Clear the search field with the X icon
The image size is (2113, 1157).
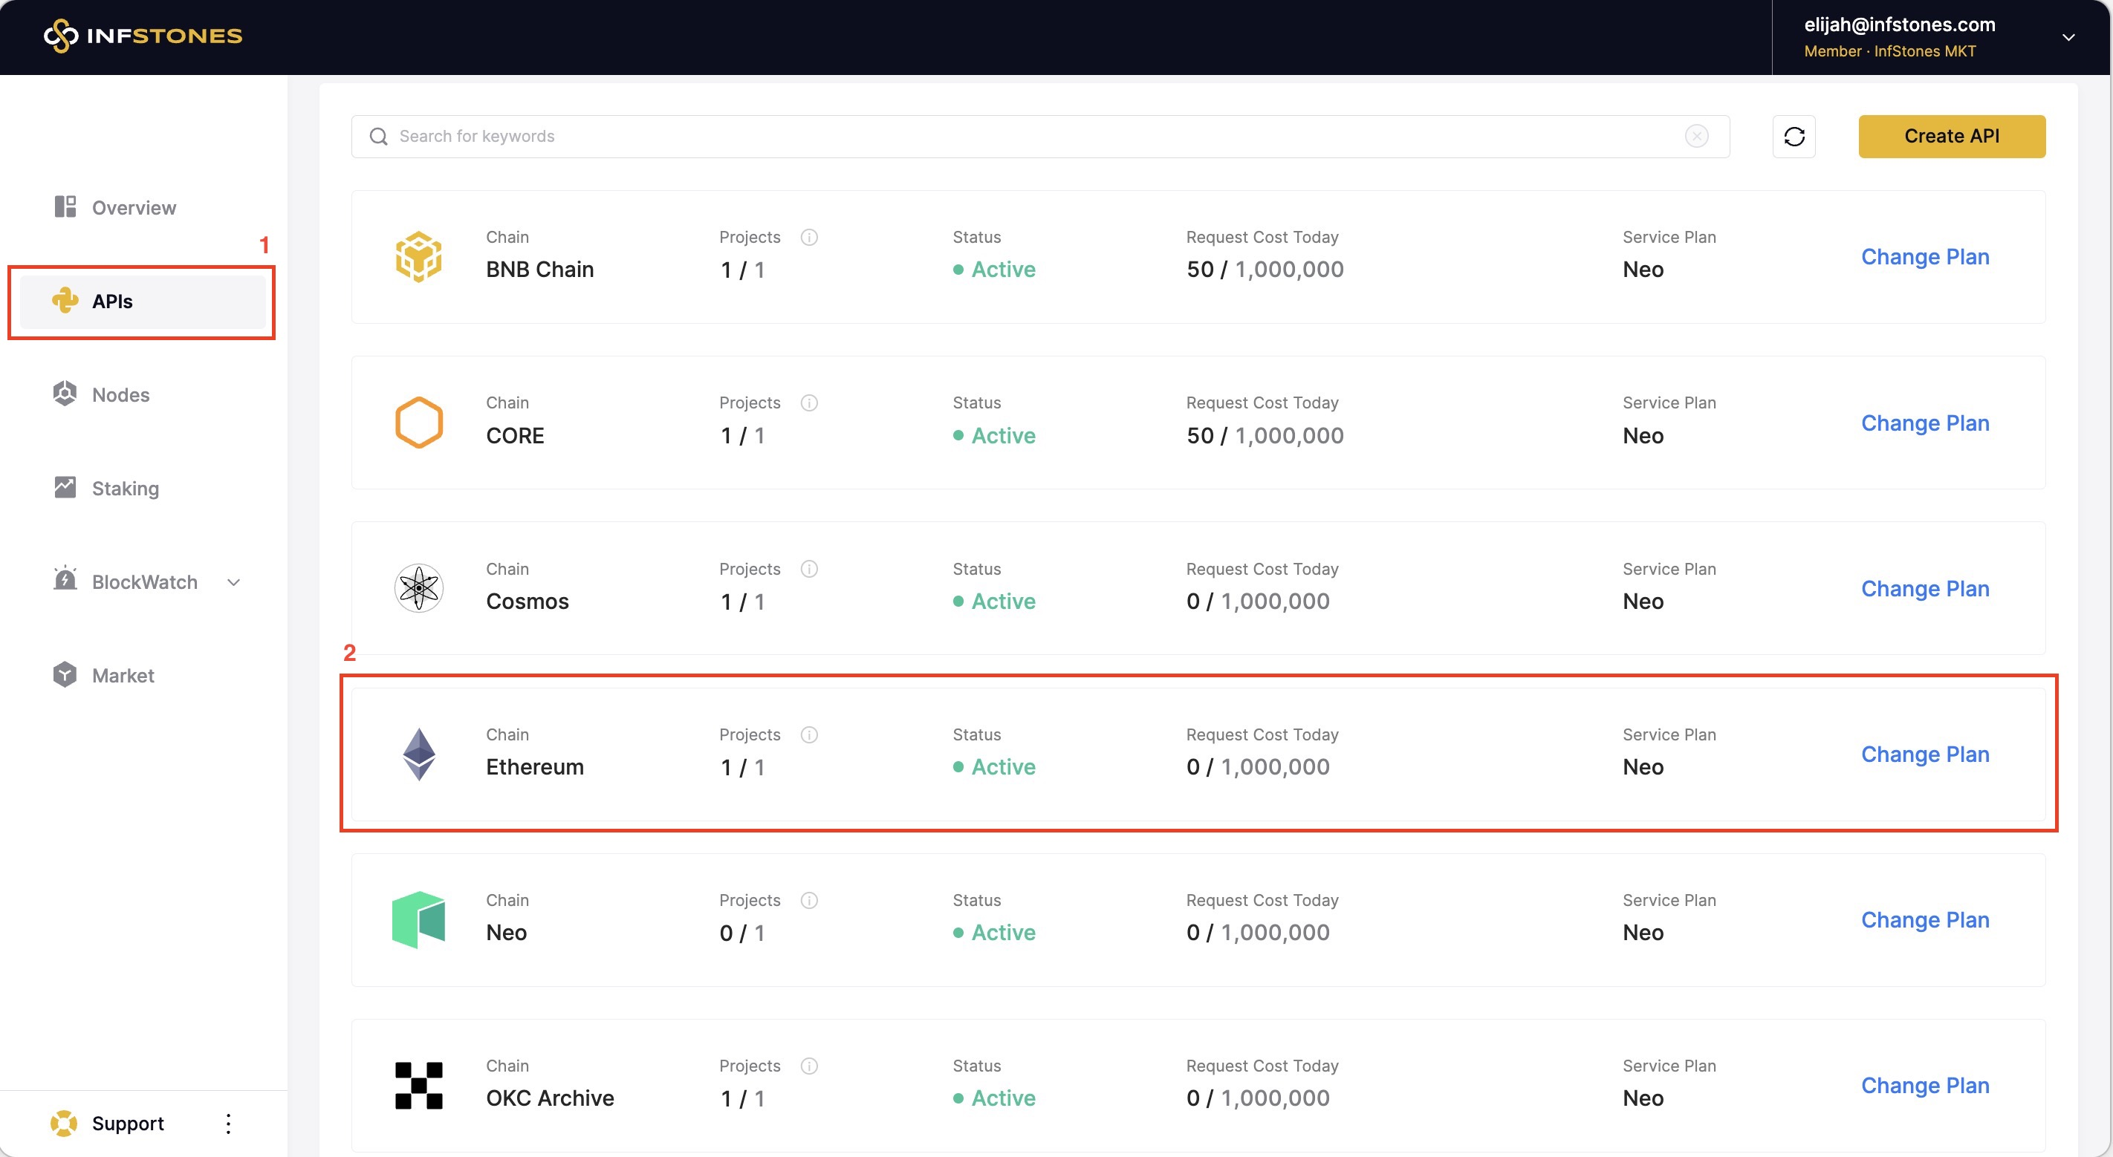(1696, 136)
